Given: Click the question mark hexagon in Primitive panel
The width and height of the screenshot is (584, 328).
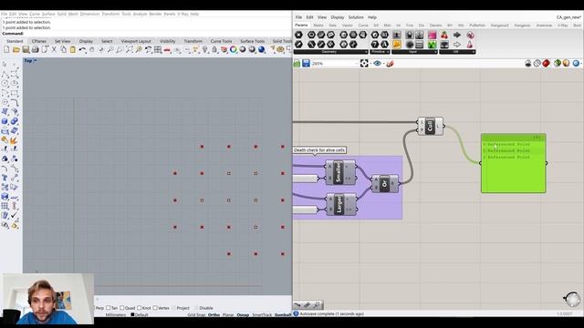Looking at the screenshot, I should coord(375,45).
